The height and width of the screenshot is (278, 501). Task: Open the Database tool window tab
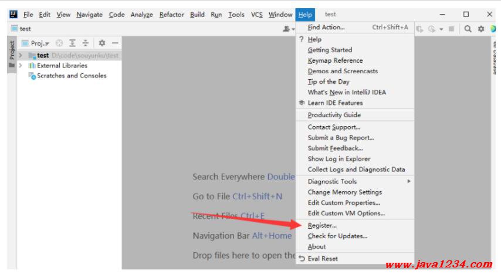pos(496,59)
